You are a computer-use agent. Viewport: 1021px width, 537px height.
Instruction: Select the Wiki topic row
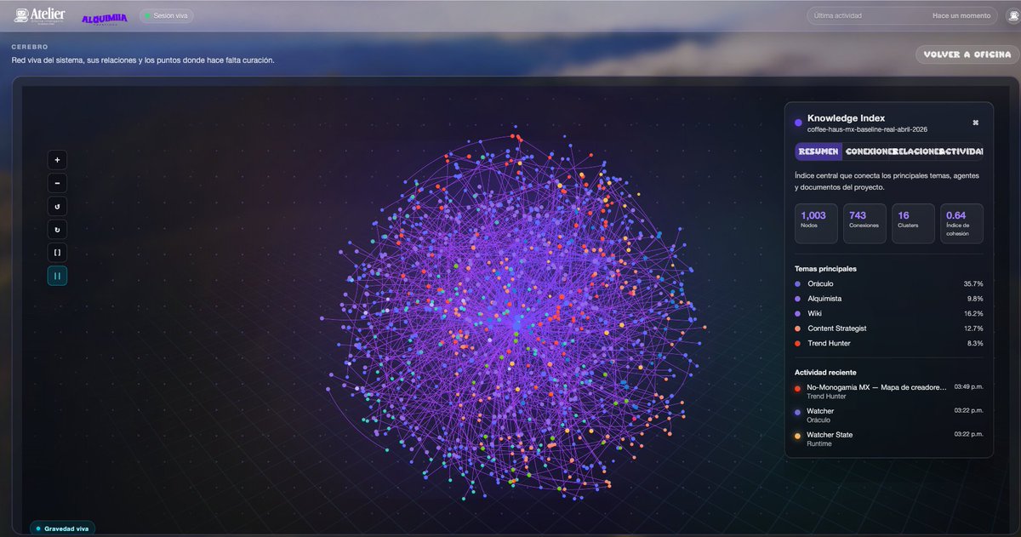889,313
